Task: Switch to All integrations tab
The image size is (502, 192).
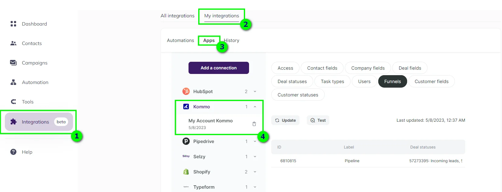Action: coord(178,16)
